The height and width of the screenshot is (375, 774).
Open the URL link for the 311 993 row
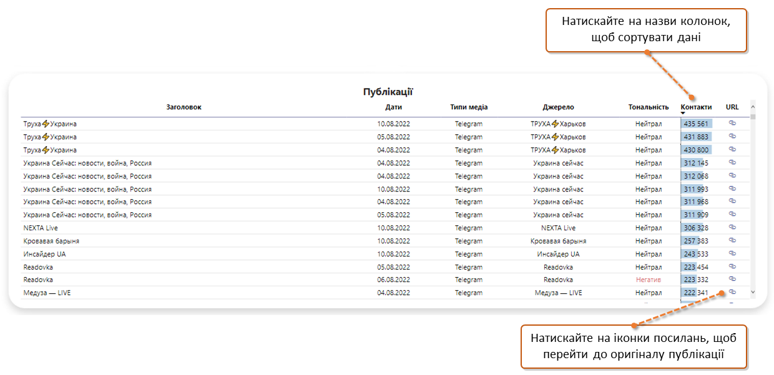(732, 188)
